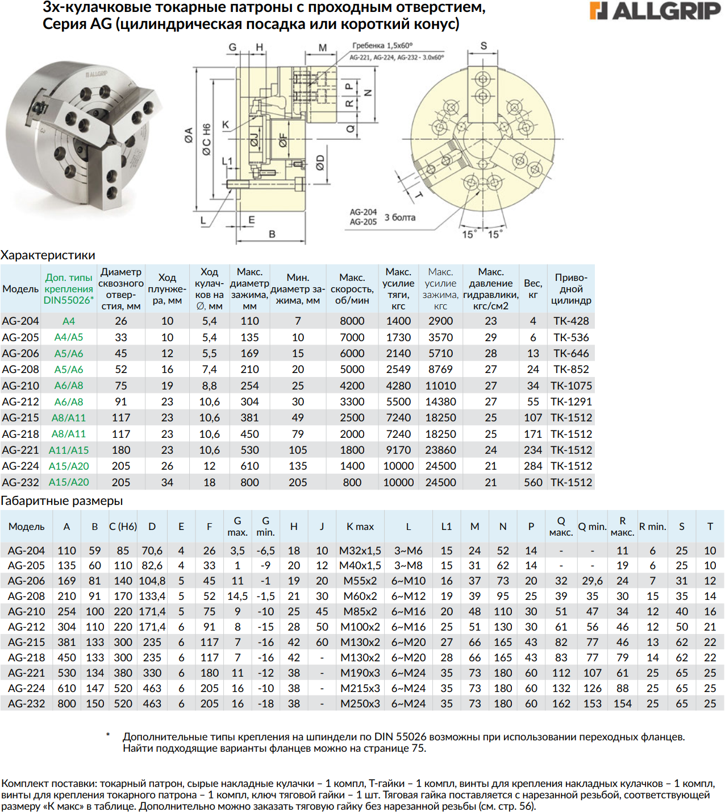Click the TK-428 cylinder model
This screenshot has height=812, width=725.
571,321
